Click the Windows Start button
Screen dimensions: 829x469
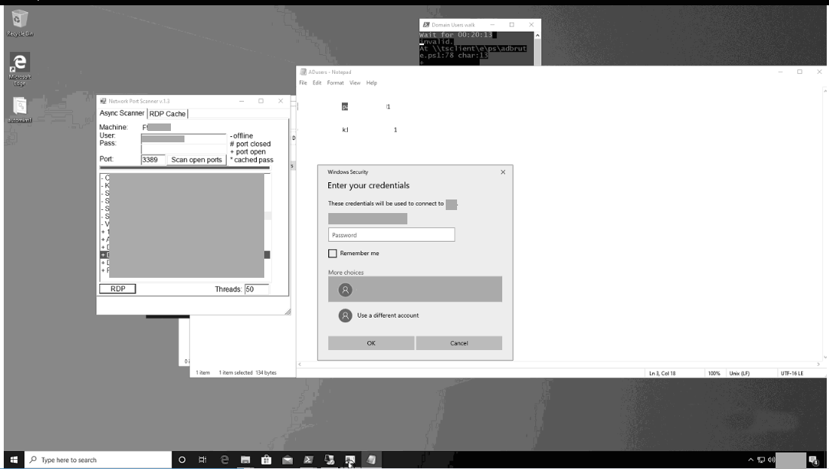pos(14,460)
